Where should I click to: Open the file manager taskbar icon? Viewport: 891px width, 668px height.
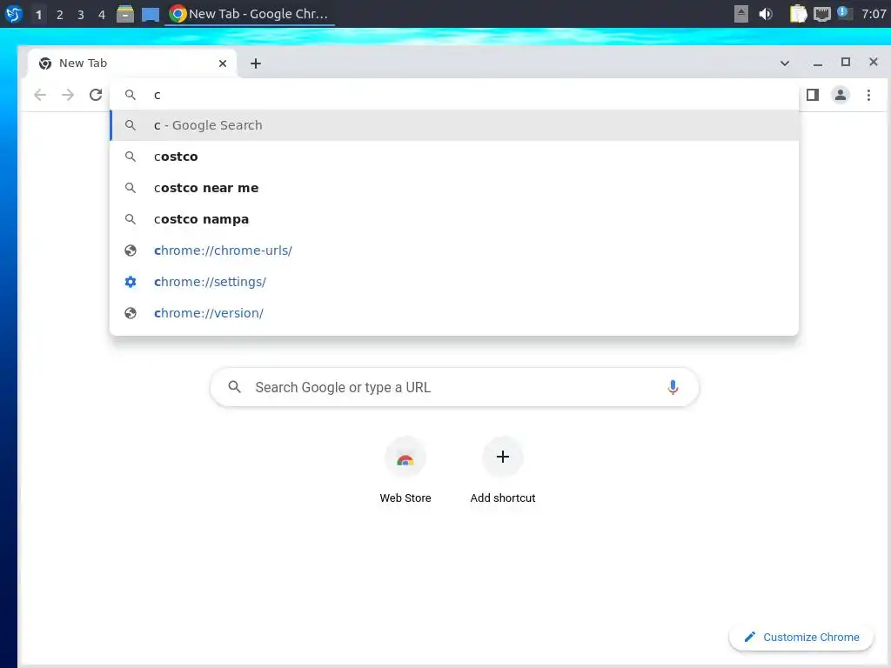click(125, 14)
